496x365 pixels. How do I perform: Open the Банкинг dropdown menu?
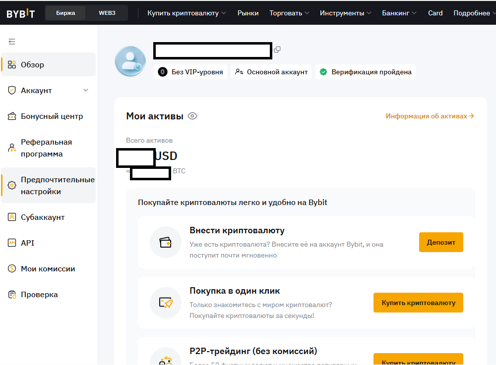(x=399, y=13)
